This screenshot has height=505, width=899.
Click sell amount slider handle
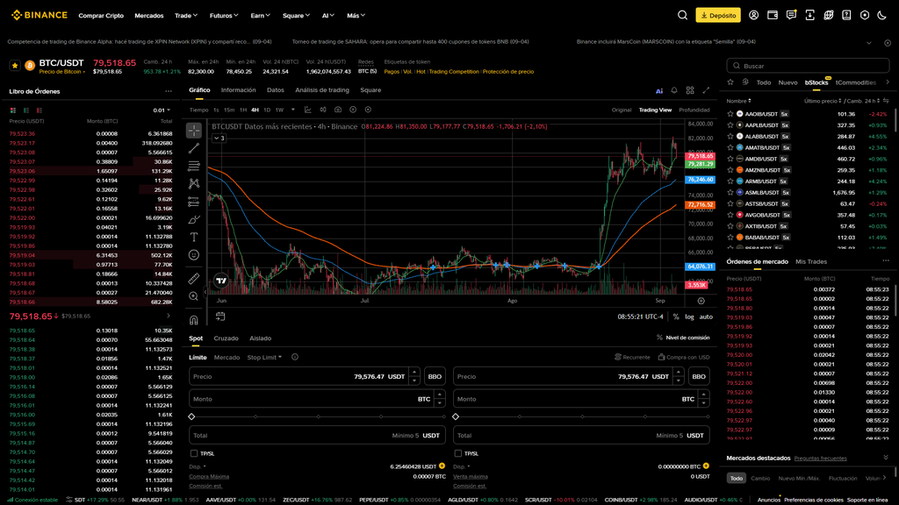coord(456,416)
